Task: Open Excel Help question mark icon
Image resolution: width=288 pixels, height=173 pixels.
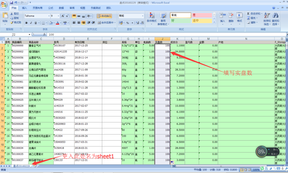Action: click(x=274, y=8)
